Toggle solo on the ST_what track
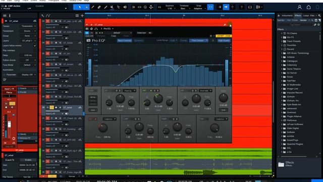Screen dimensions: 323x182 pos(51,108)
